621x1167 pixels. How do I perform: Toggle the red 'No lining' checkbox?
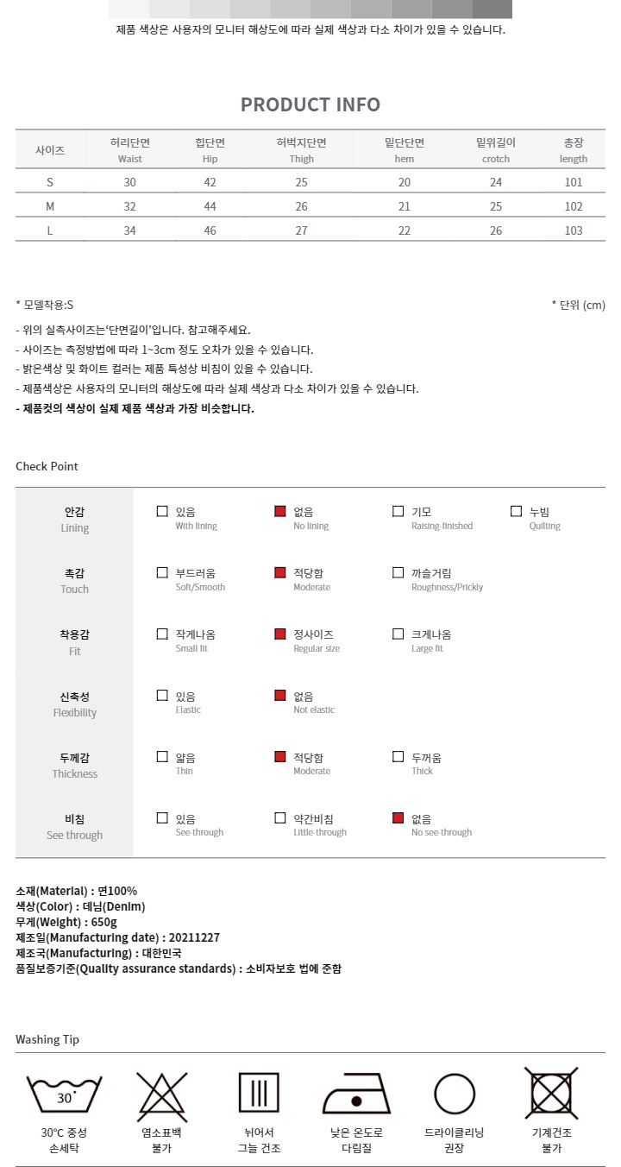point(280,511)
